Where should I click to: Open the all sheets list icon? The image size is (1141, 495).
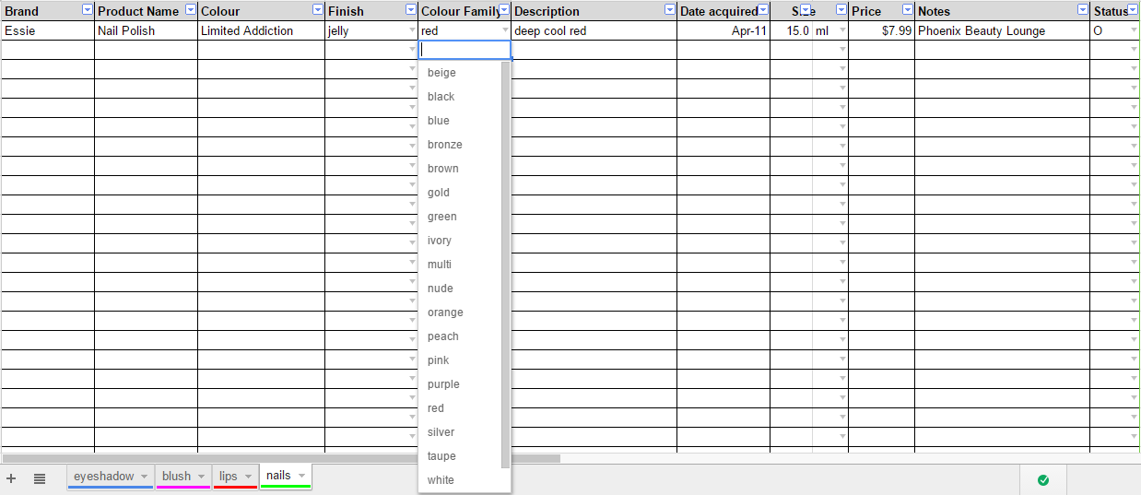[40, 478]
